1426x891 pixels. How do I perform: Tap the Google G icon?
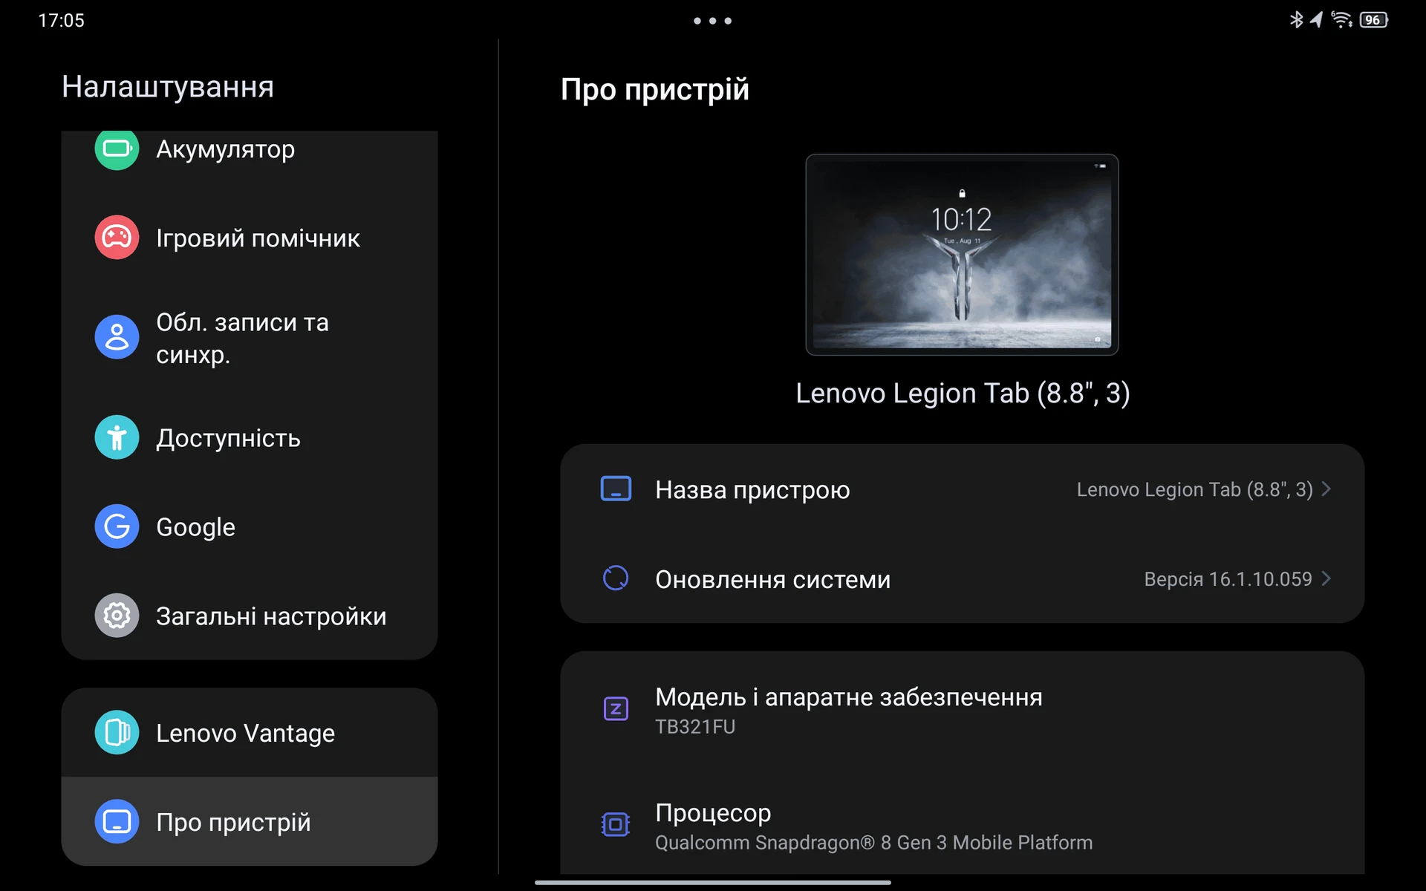(x=117, y=526)
